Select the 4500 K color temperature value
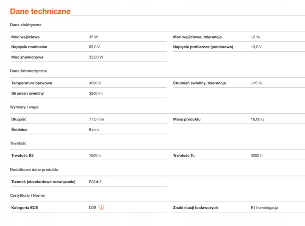305x226 pixels. tap(95, 83)
